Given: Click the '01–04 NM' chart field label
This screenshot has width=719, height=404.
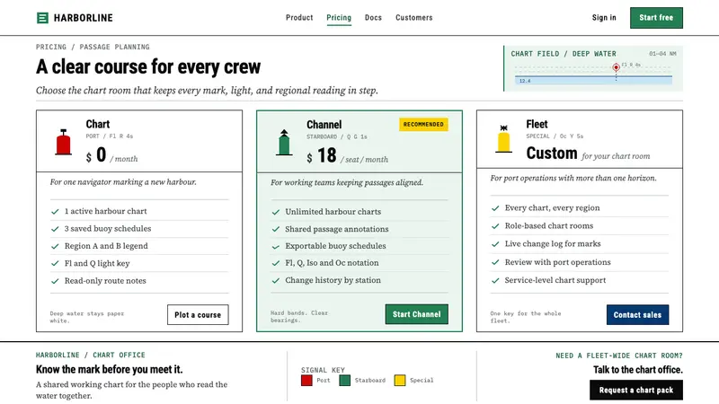Looking at the screenshot, I should [662, 54].
